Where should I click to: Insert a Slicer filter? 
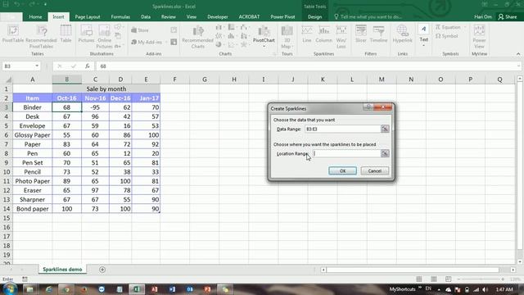[x=361, y=34]
